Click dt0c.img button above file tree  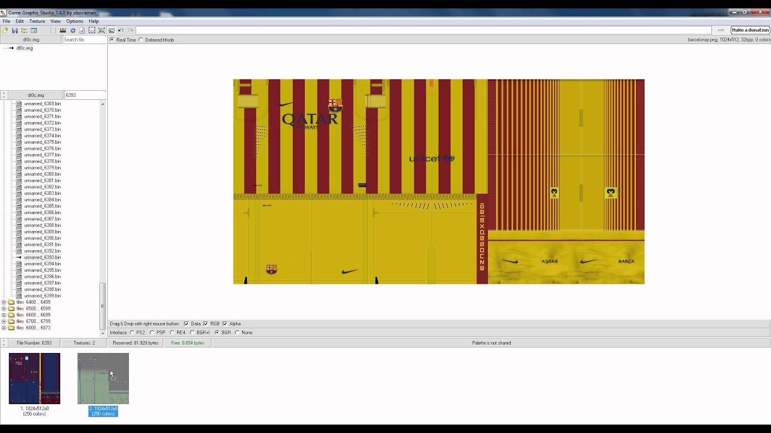(x=36, y=95)
